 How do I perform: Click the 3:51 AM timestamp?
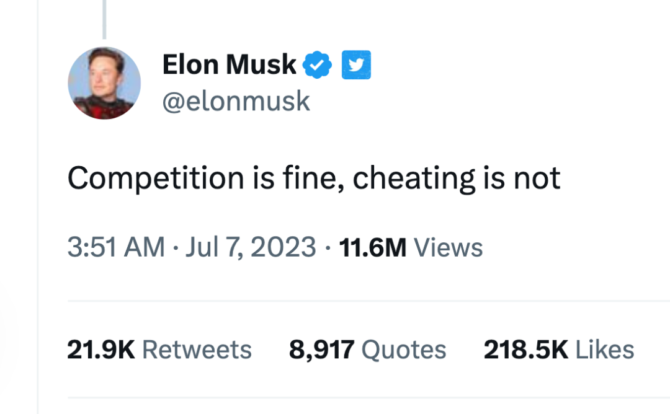click(x=116, y=248)
